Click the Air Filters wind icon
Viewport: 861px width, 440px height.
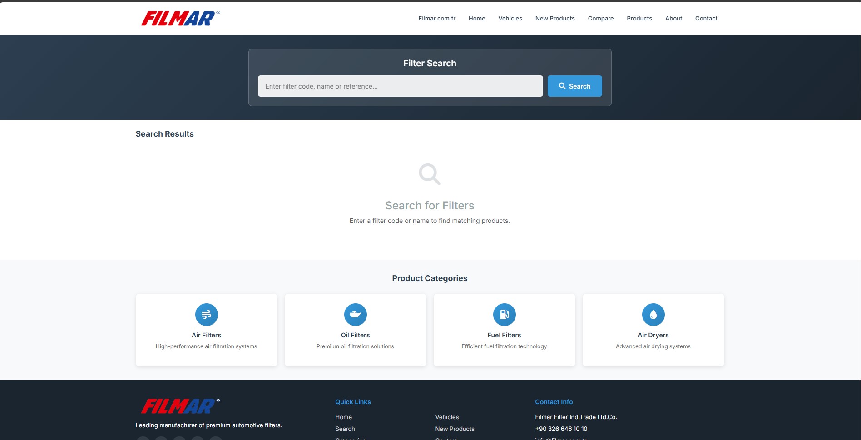pos(206,314)
